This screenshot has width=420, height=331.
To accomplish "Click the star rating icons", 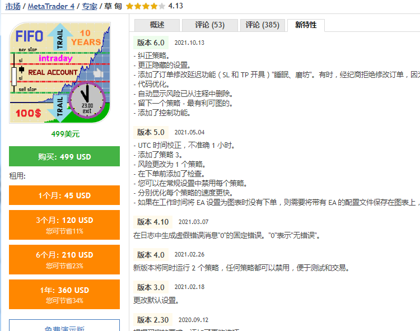I will (146, 6).
